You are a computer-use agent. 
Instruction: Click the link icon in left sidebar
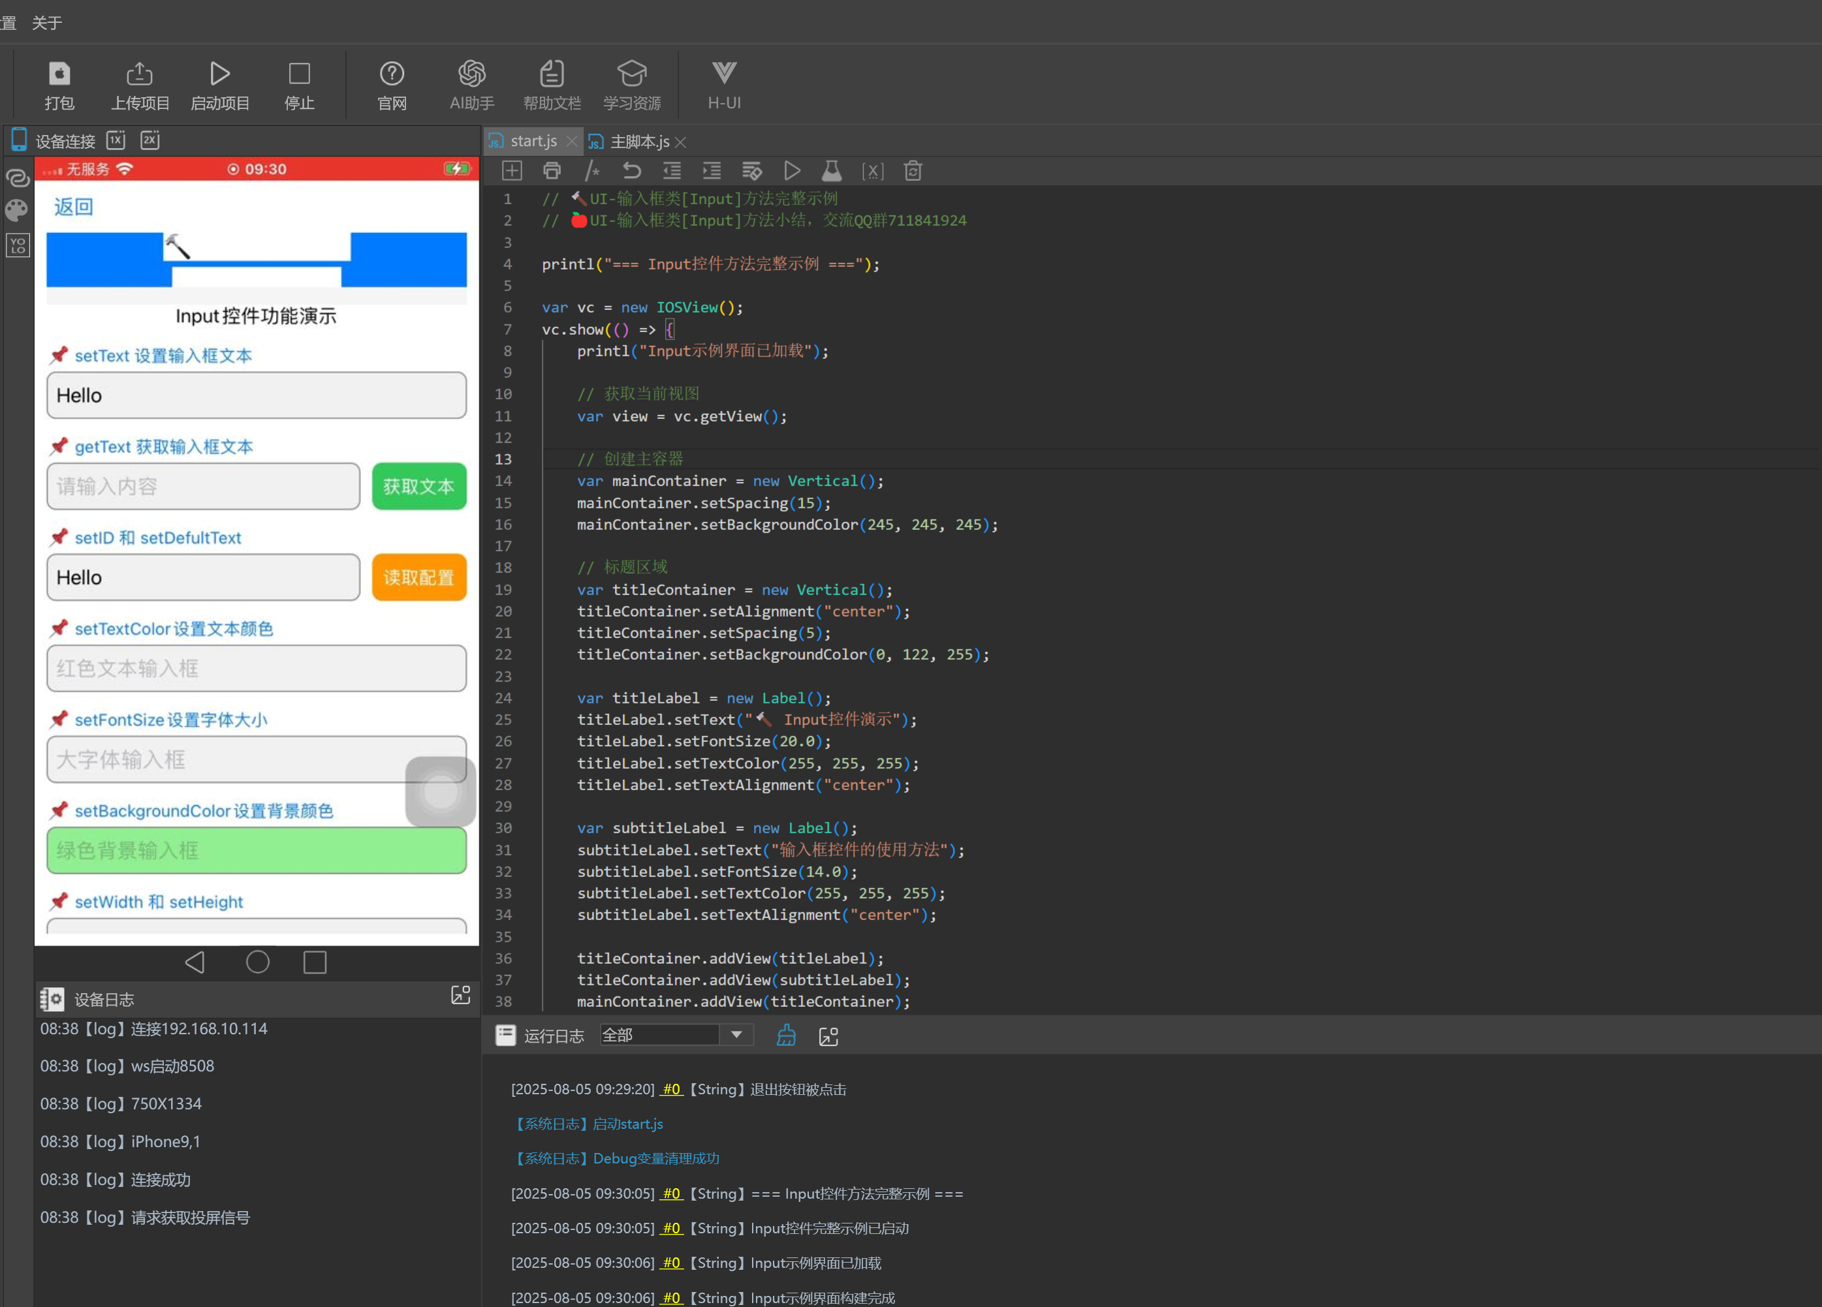tap(17, 177)
